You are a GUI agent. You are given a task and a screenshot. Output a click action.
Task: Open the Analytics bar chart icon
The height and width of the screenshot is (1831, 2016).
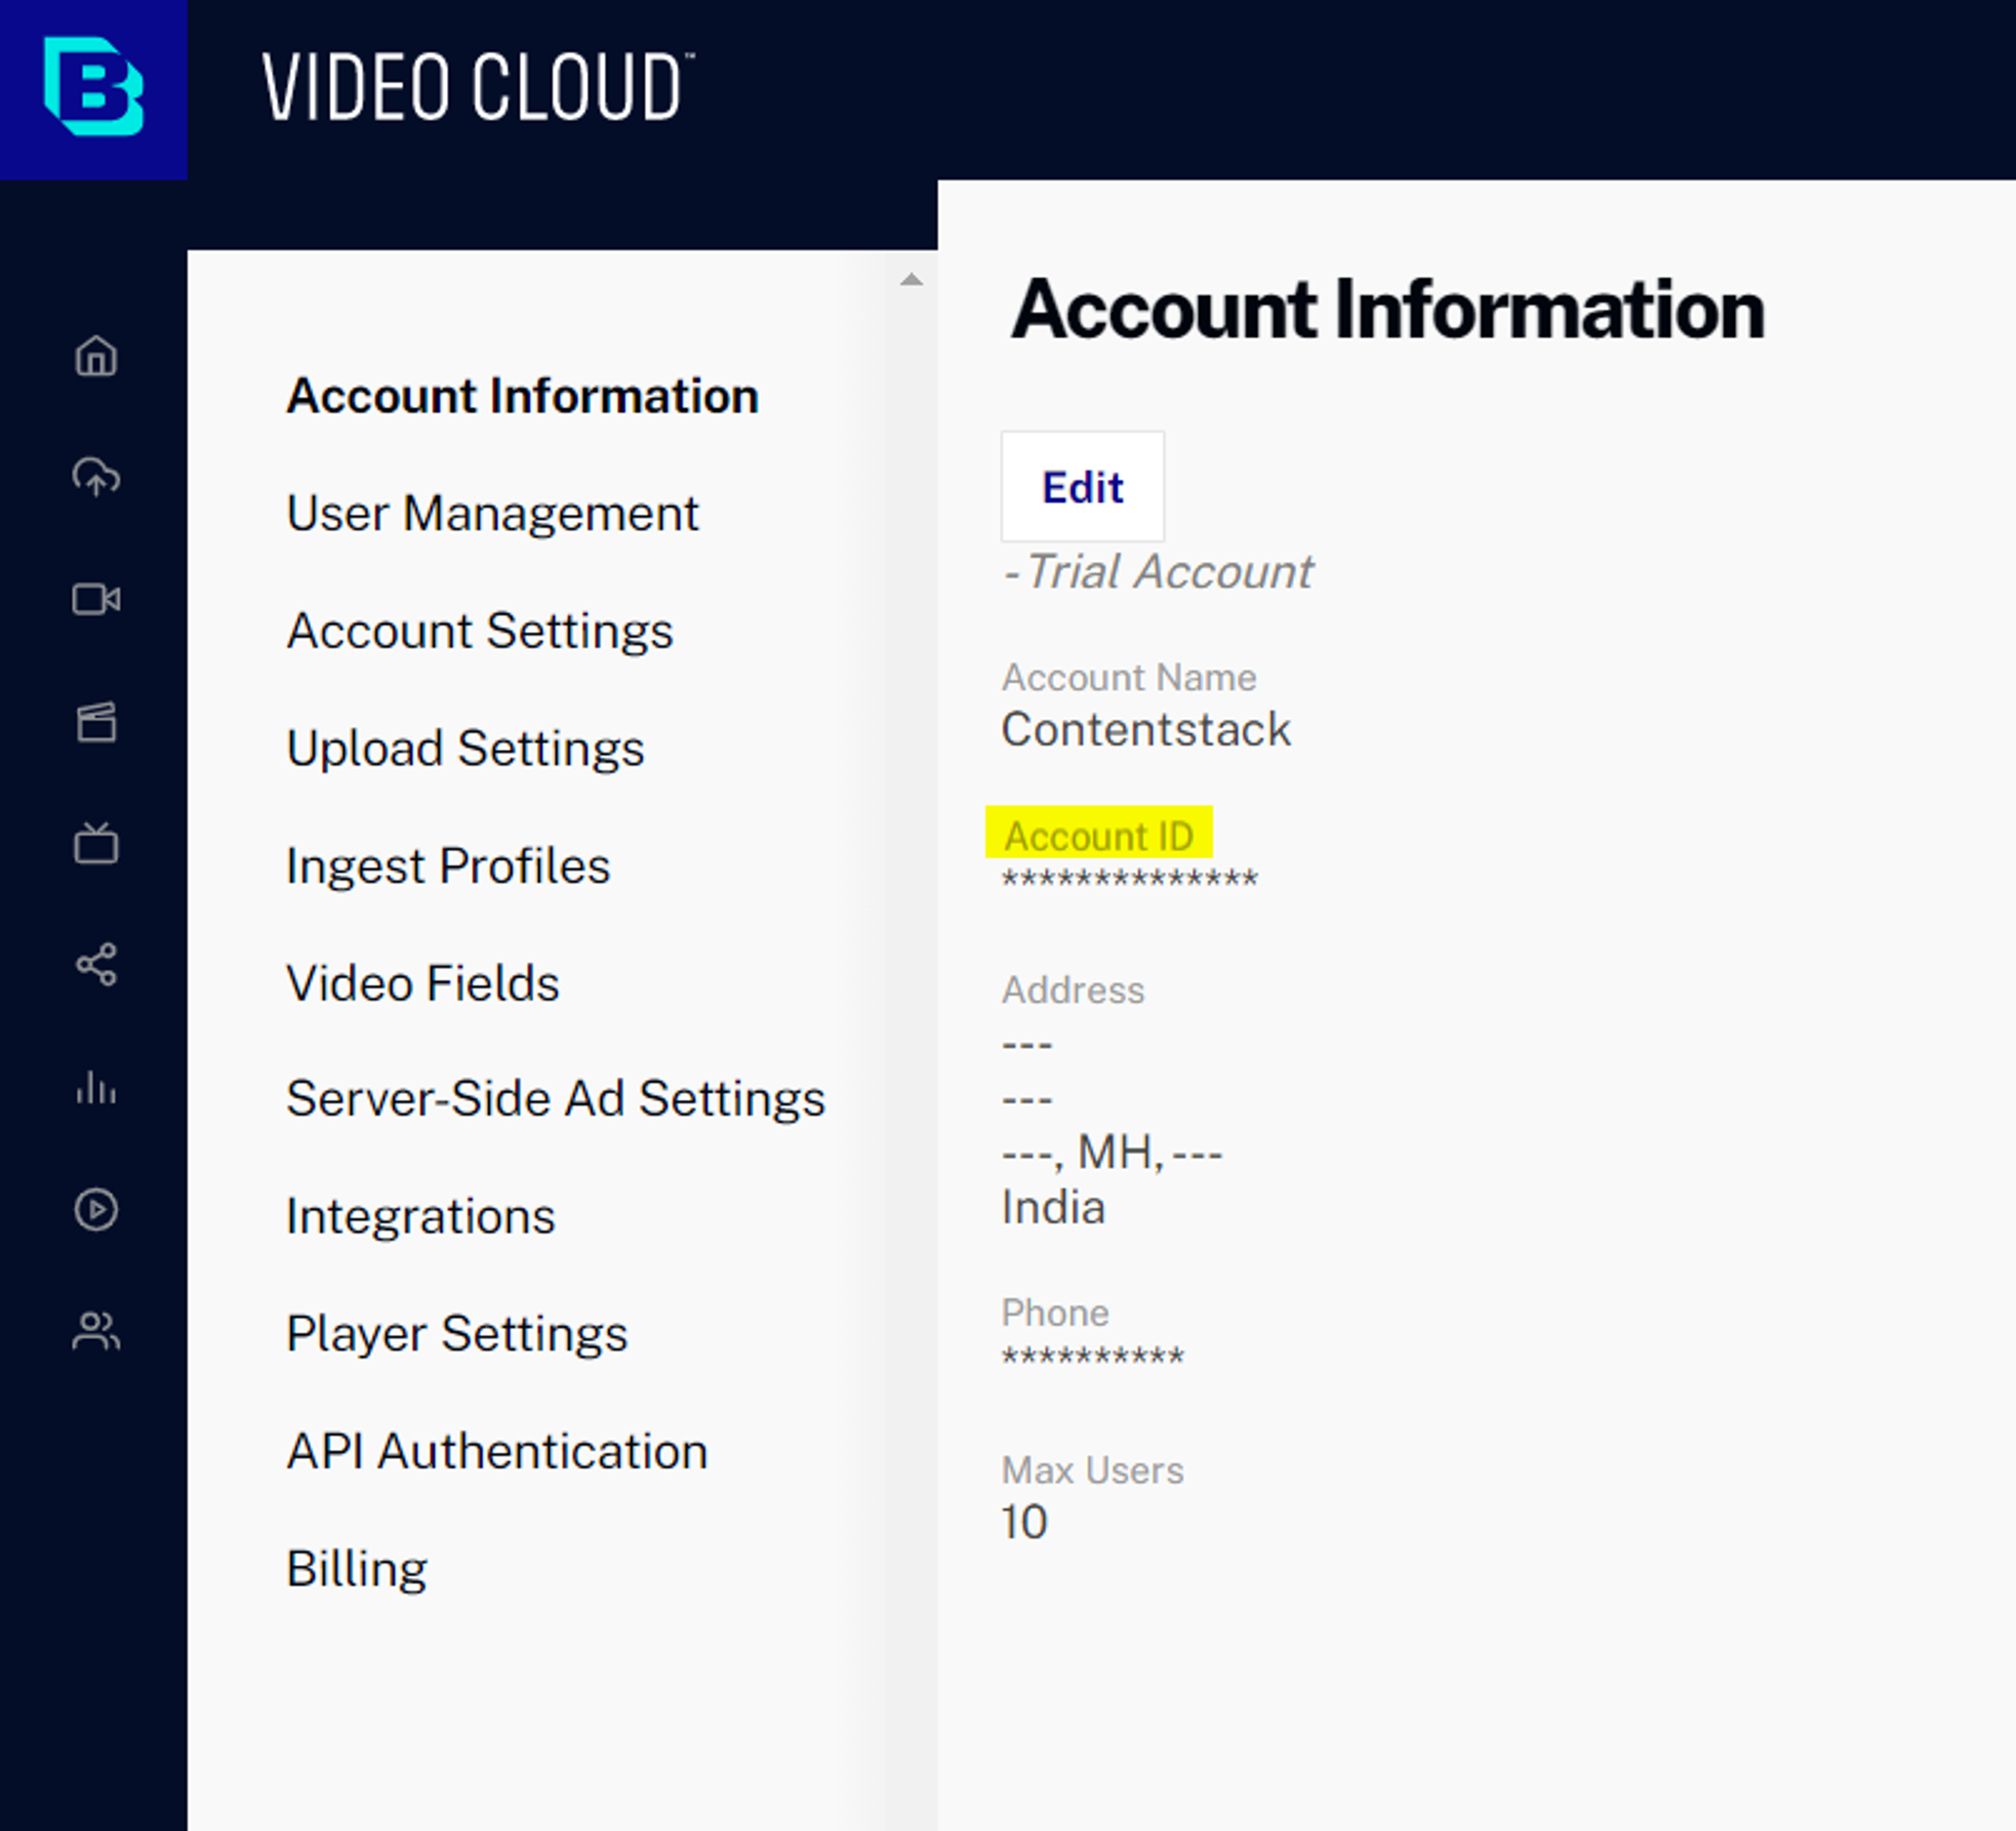[x=96, y=1087]
